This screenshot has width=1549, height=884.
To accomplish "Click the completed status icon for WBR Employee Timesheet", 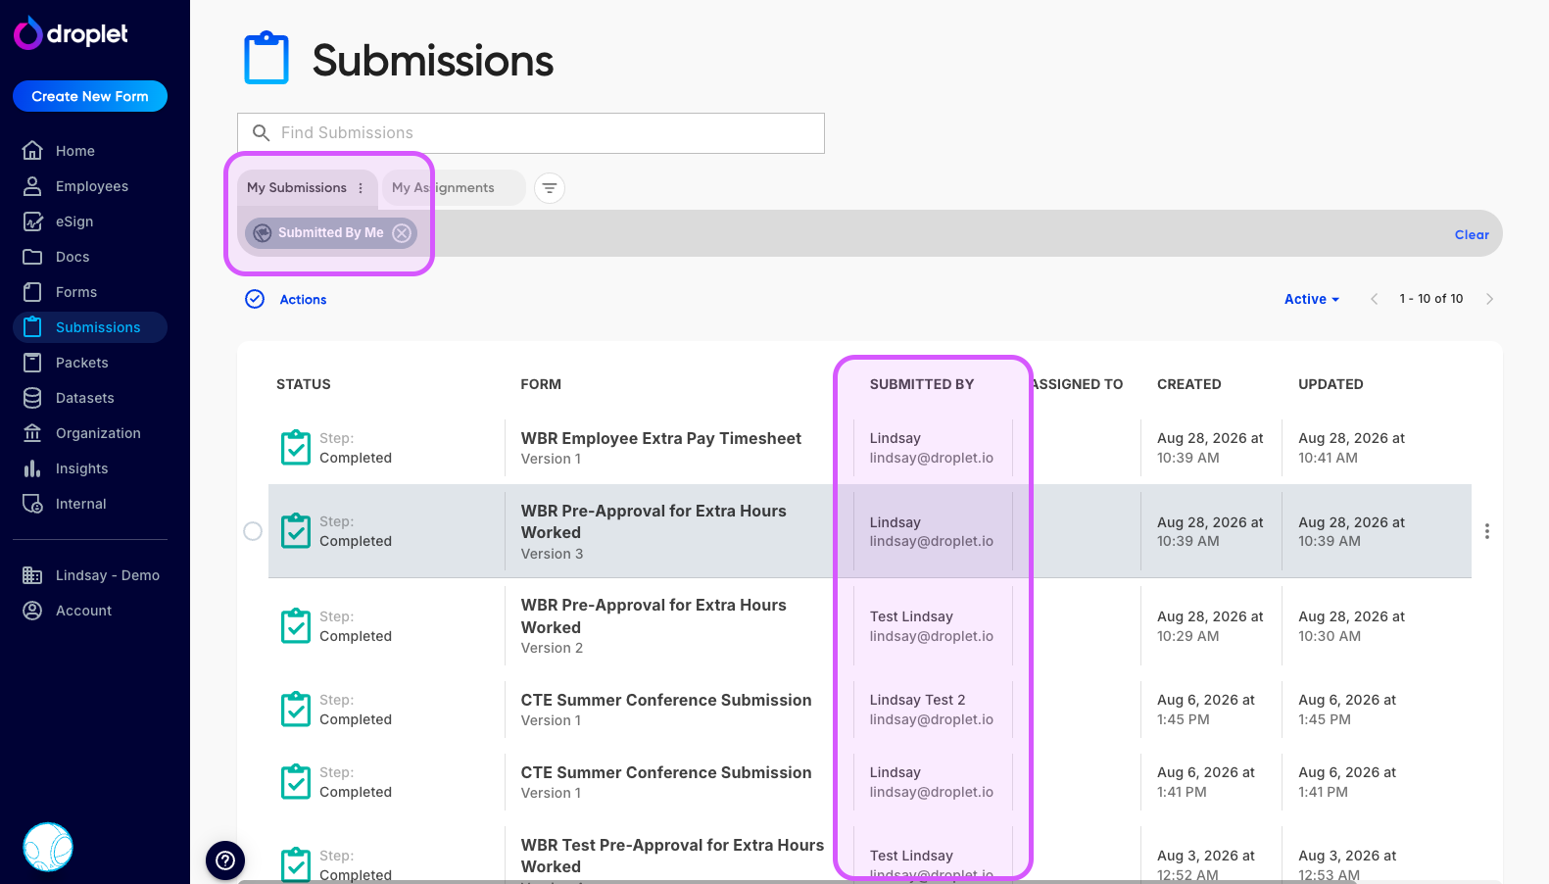I will (x=296, y=448).
